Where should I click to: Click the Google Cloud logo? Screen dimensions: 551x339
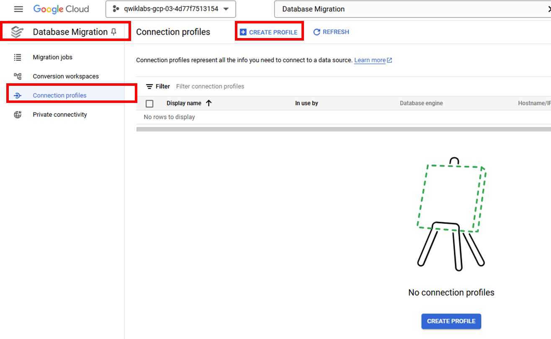pyautogui.click(x=61, y=9)
